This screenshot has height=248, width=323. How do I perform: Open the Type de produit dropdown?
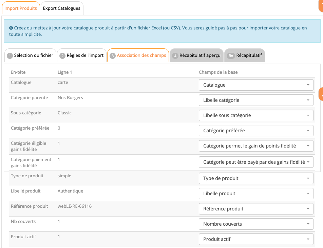[256, 179]
